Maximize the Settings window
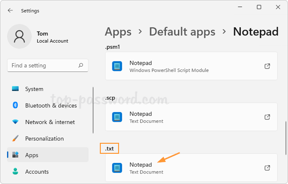 click(259, 7)
